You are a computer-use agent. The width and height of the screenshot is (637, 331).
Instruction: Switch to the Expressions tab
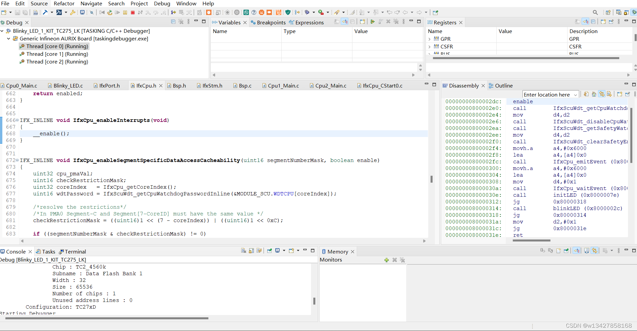point(306,22)
